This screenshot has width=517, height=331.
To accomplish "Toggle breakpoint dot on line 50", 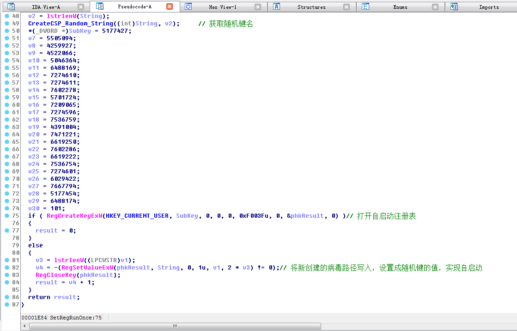I will [7, 31].
